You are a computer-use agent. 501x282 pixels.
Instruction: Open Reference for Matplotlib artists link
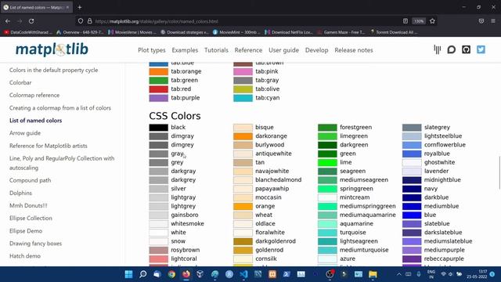pos(49,146)
